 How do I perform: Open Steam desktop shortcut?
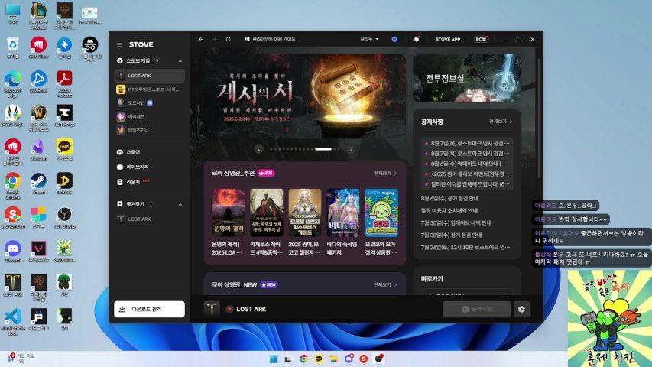tap(39, 183)
